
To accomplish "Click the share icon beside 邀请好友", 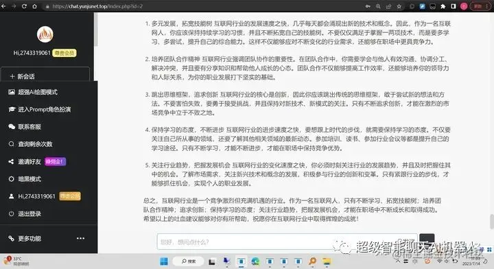I will coord(12,161).
